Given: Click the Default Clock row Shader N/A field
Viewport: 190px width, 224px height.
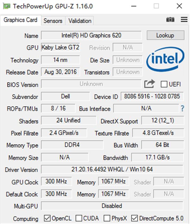Looking at the screenshot, I should click(x=169, y=194).
